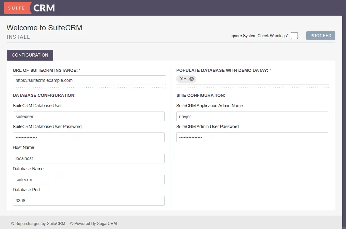The image size is (346, 229).
Task: Click the SuiteCRM logo in the header
Action: pyautogui.click(x=30, y=8)
